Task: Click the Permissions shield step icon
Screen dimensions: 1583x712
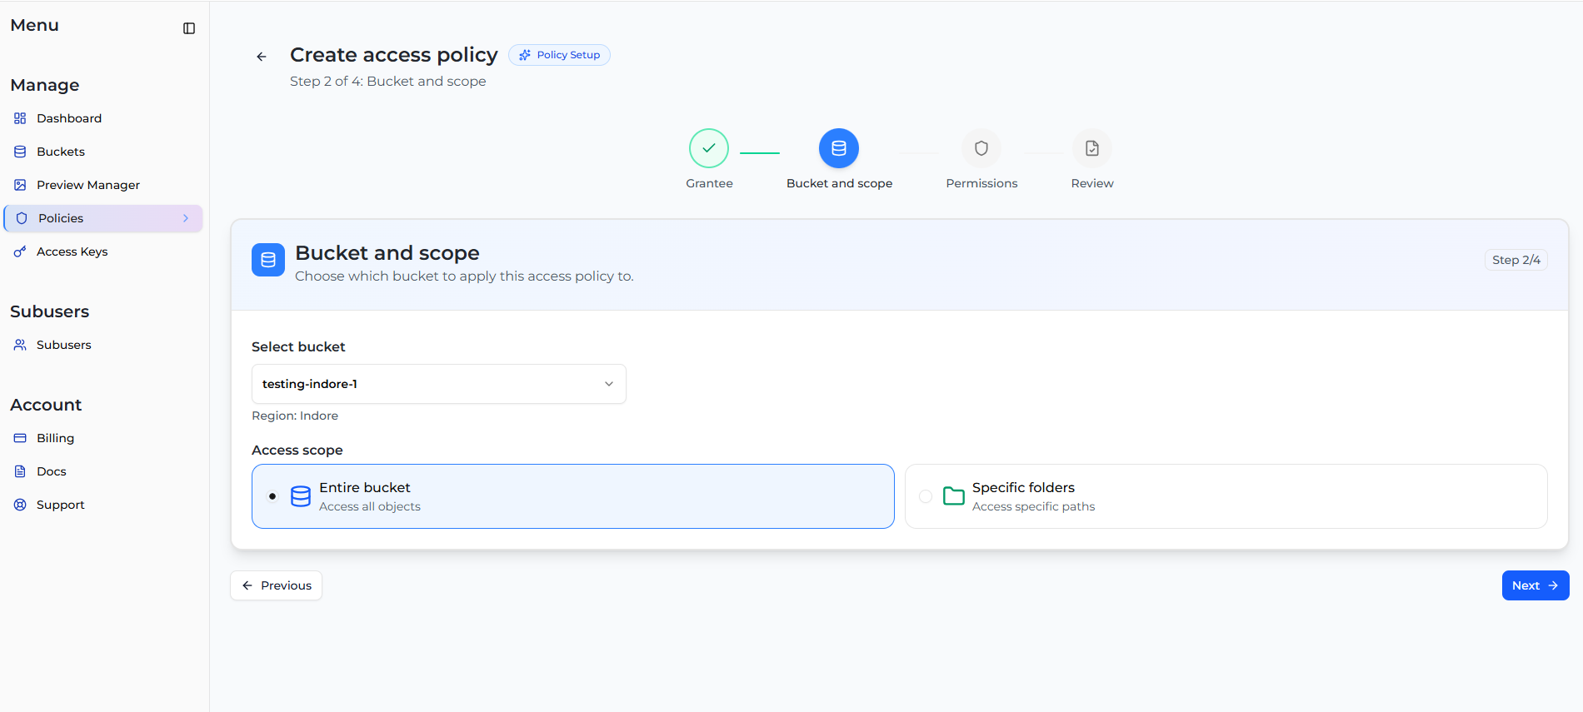Action: pos(981,148)
